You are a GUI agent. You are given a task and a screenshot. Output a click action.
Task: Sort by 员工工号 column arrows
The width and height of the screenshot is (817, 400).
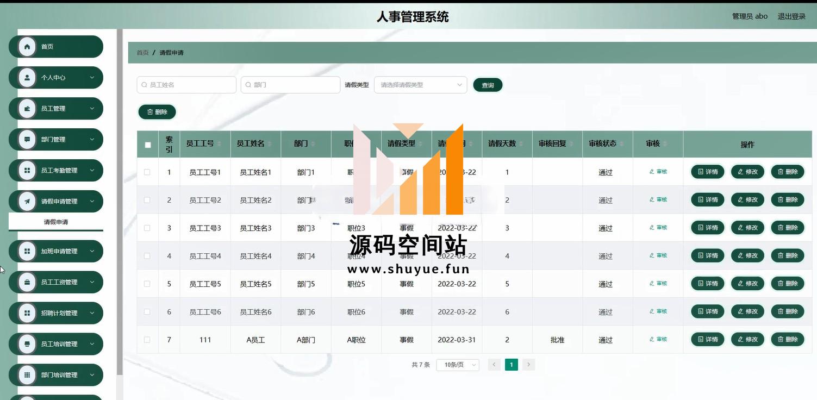click(220, 144)
